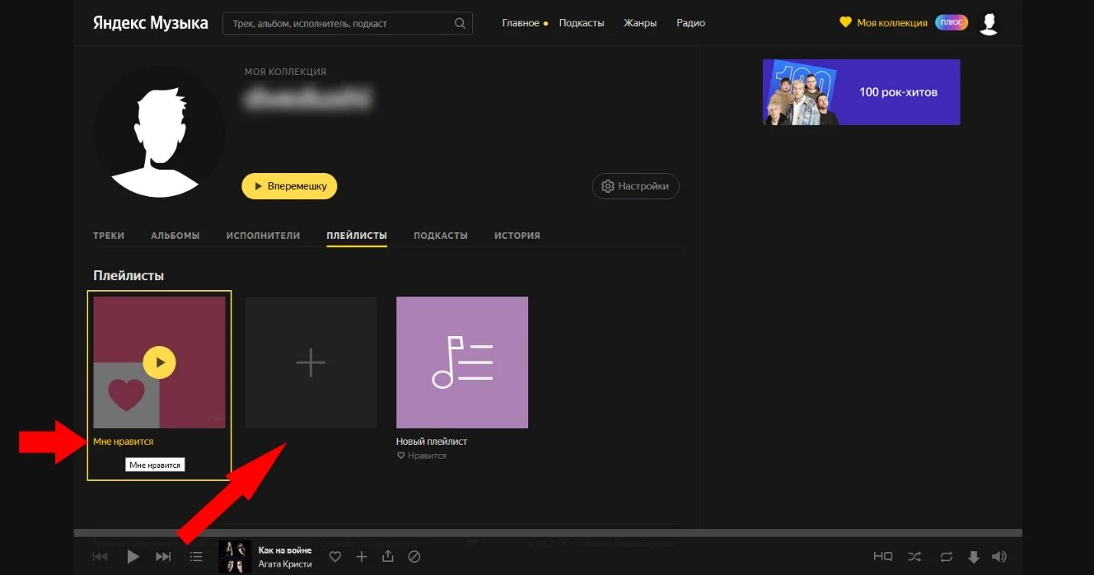The height and width of the screenshot is (575, 1094).
Task: Open Настройки settings button
Action: [636, 186]
